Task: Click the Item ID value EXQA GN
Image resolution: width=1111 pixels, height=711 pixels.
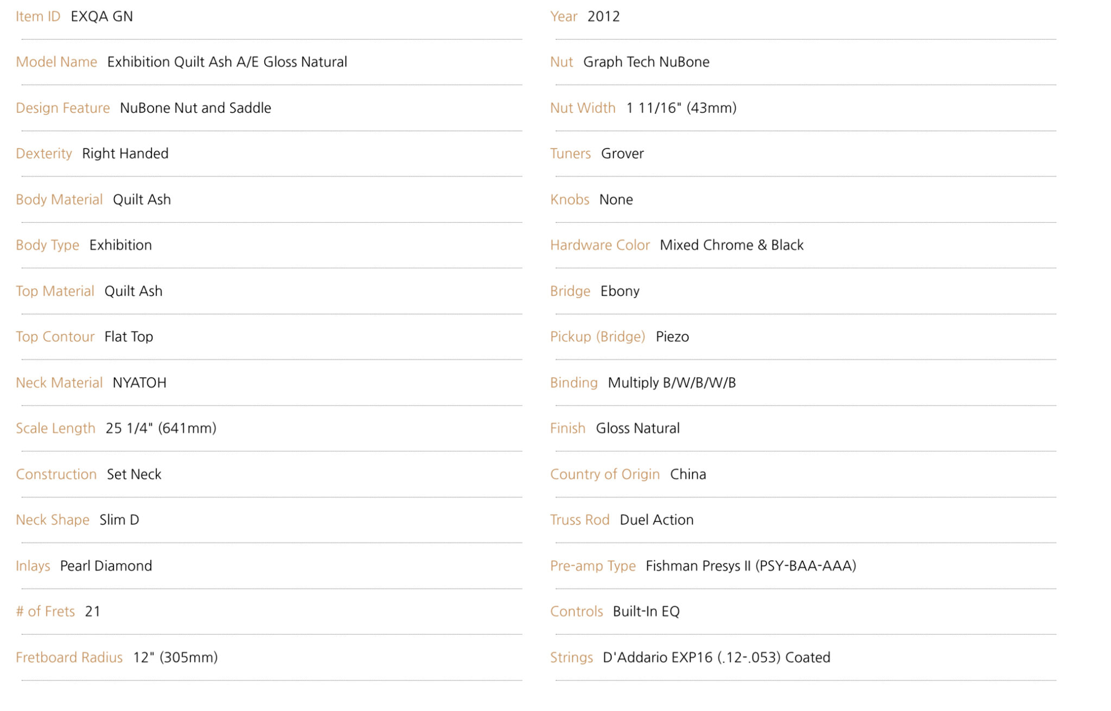Action: point(101,16)
